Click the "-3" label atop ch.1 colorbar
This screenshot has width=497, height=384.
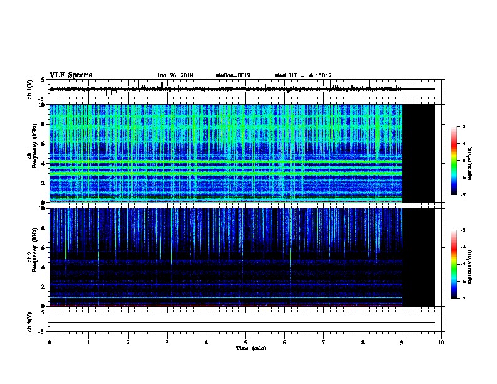(x=462, y=126)
